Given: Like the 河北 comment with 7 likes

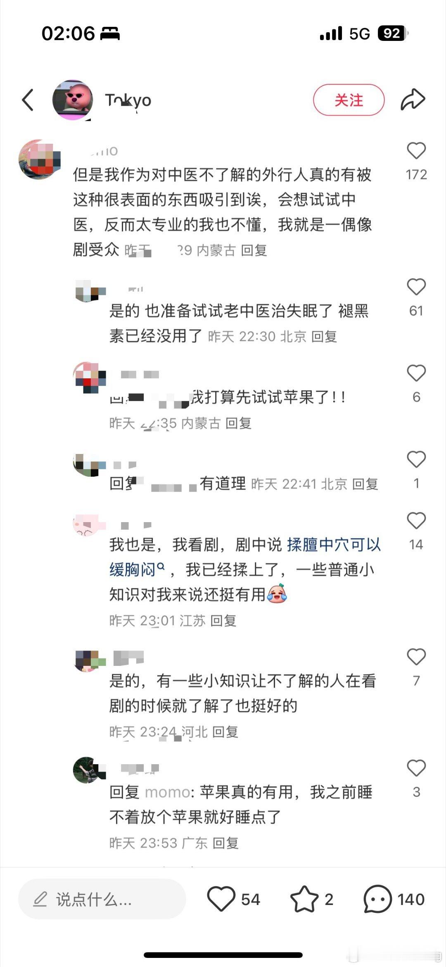Looking at the screenshot, I should [x=416, y=657].
